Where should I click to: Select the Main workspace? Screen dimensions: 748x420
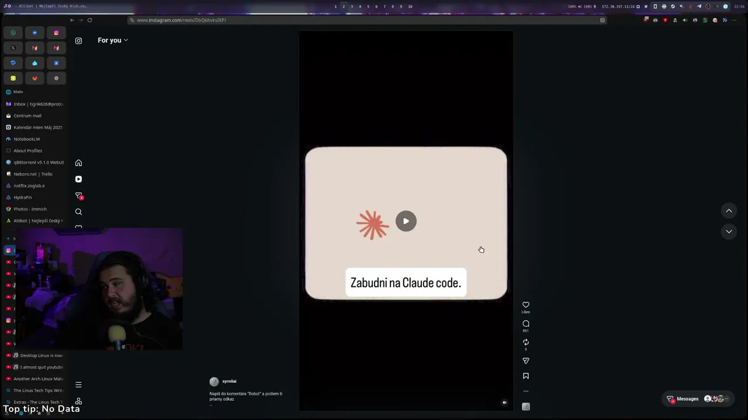point(33,92)
